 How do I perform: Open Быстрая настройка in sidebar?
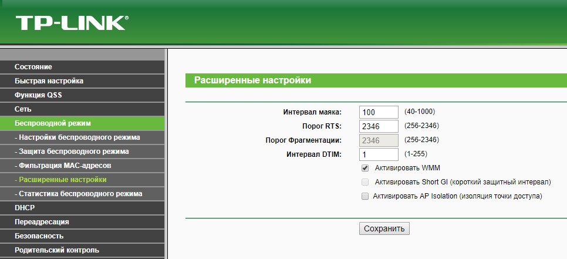click(49, 81)
